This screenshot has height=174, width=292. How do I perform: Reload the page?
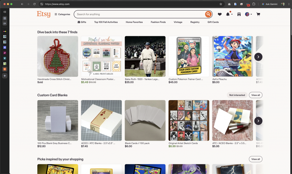(34, 4)
